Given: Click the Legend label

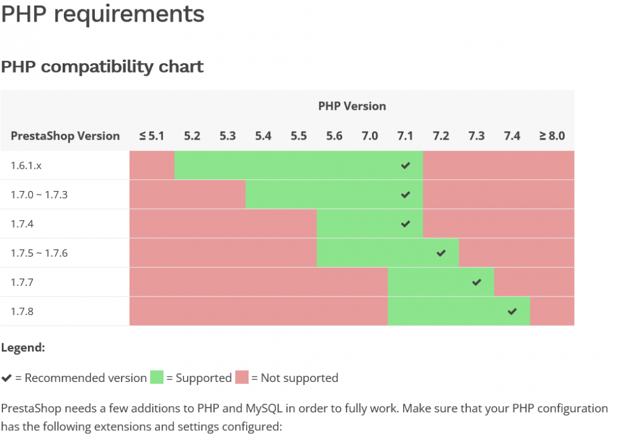Looking at the screenshot, I should [23, 348].
